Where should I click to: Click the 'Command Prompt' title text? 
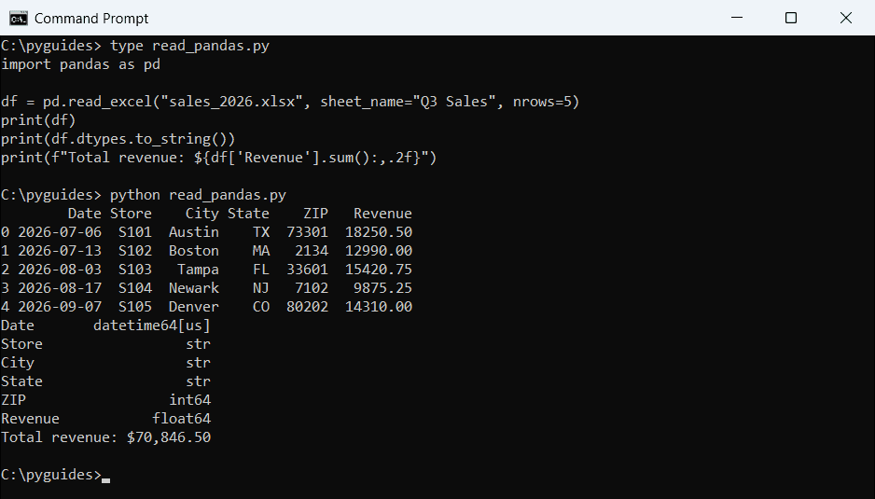click(91, 19)
